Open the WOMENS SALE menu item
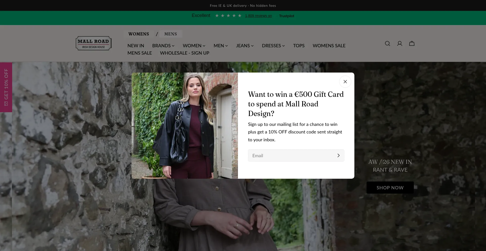The width and height of the screenshot is (486, 251). (x=329, y=46)
